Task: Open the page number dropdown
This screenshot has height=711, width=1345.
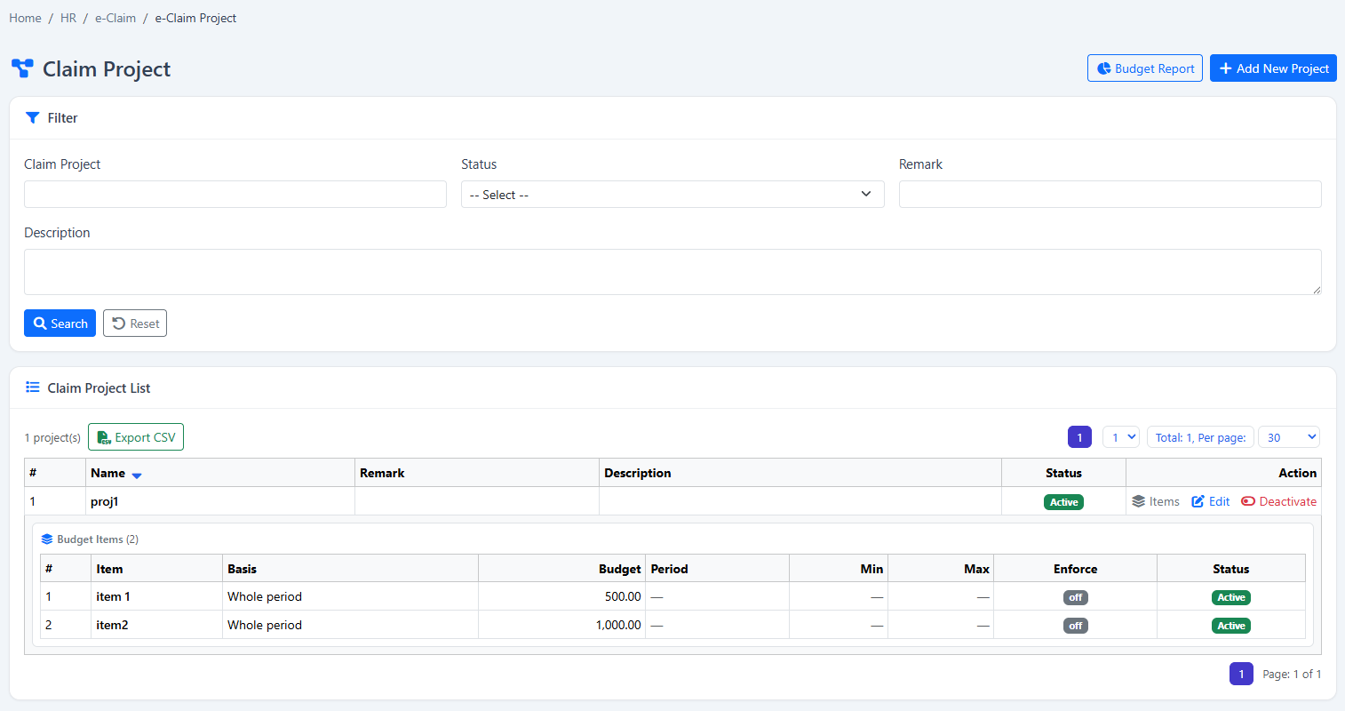Action: pyautogui.click(x=1121, y=437)
